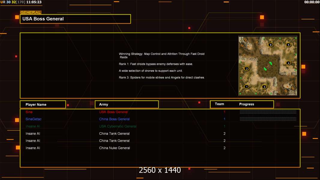Click the Rank 3 Spiders and Angels line
320x180 pixels.
162,77
